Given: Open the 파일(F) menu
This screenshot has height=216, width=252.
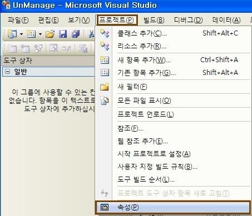Looking at the screenshot, I should tap(18, 20).
